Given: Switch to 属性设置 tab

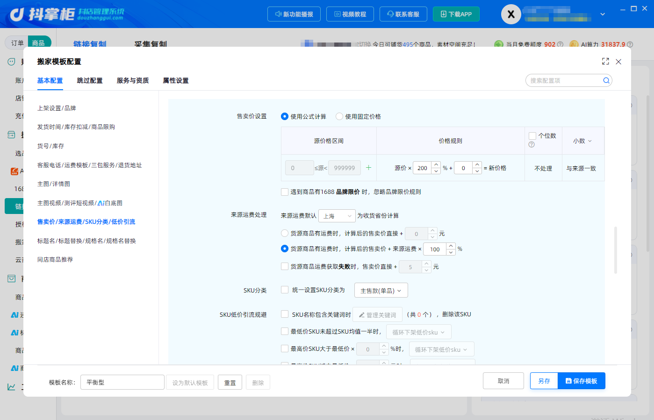Looking at the screenshot, I should pyautogui.click(x=176, y=80).
